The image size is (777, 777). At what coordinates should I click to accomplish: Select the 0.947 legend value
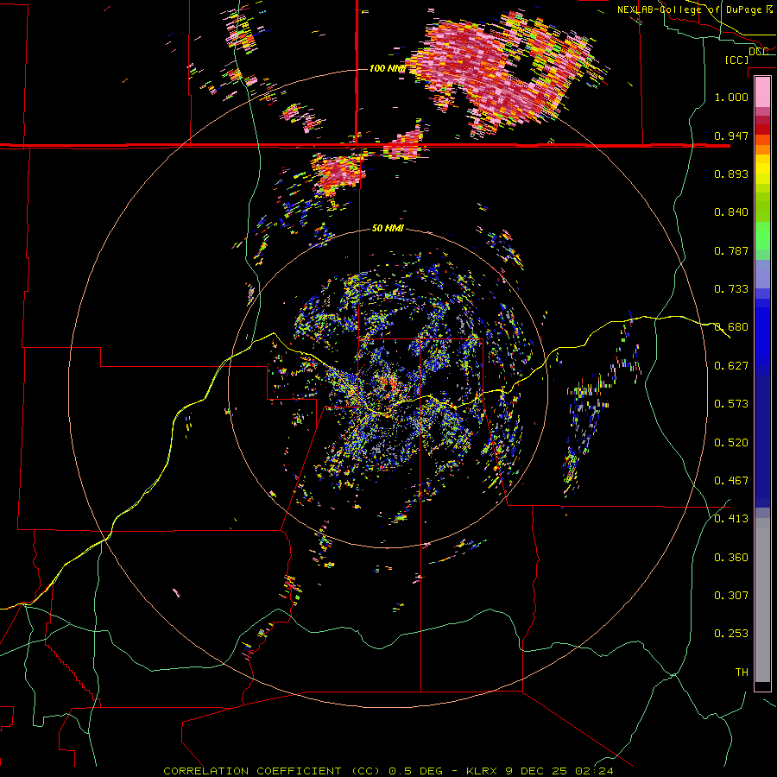(x=731, y=136)
